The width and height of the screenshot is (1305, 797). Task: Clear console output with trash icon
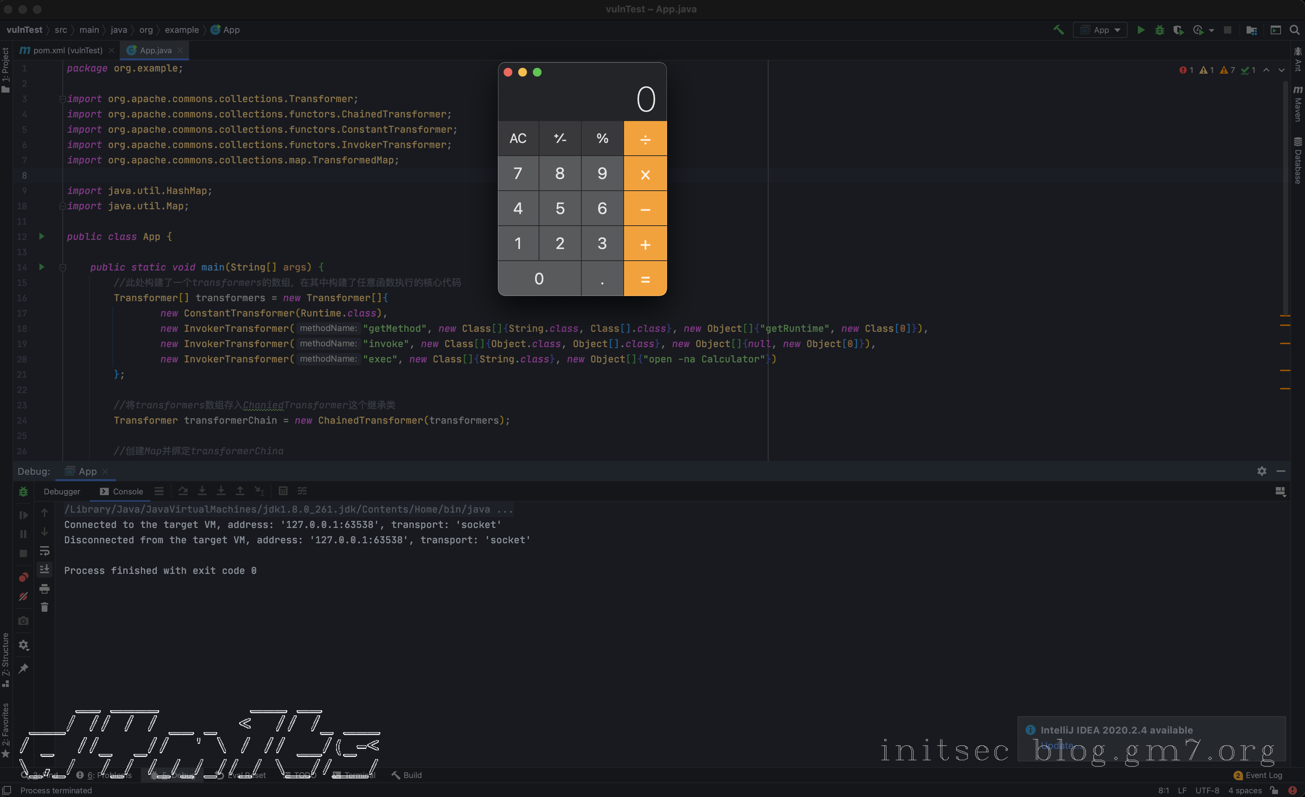pyautogui.click(x=45, y=607)
